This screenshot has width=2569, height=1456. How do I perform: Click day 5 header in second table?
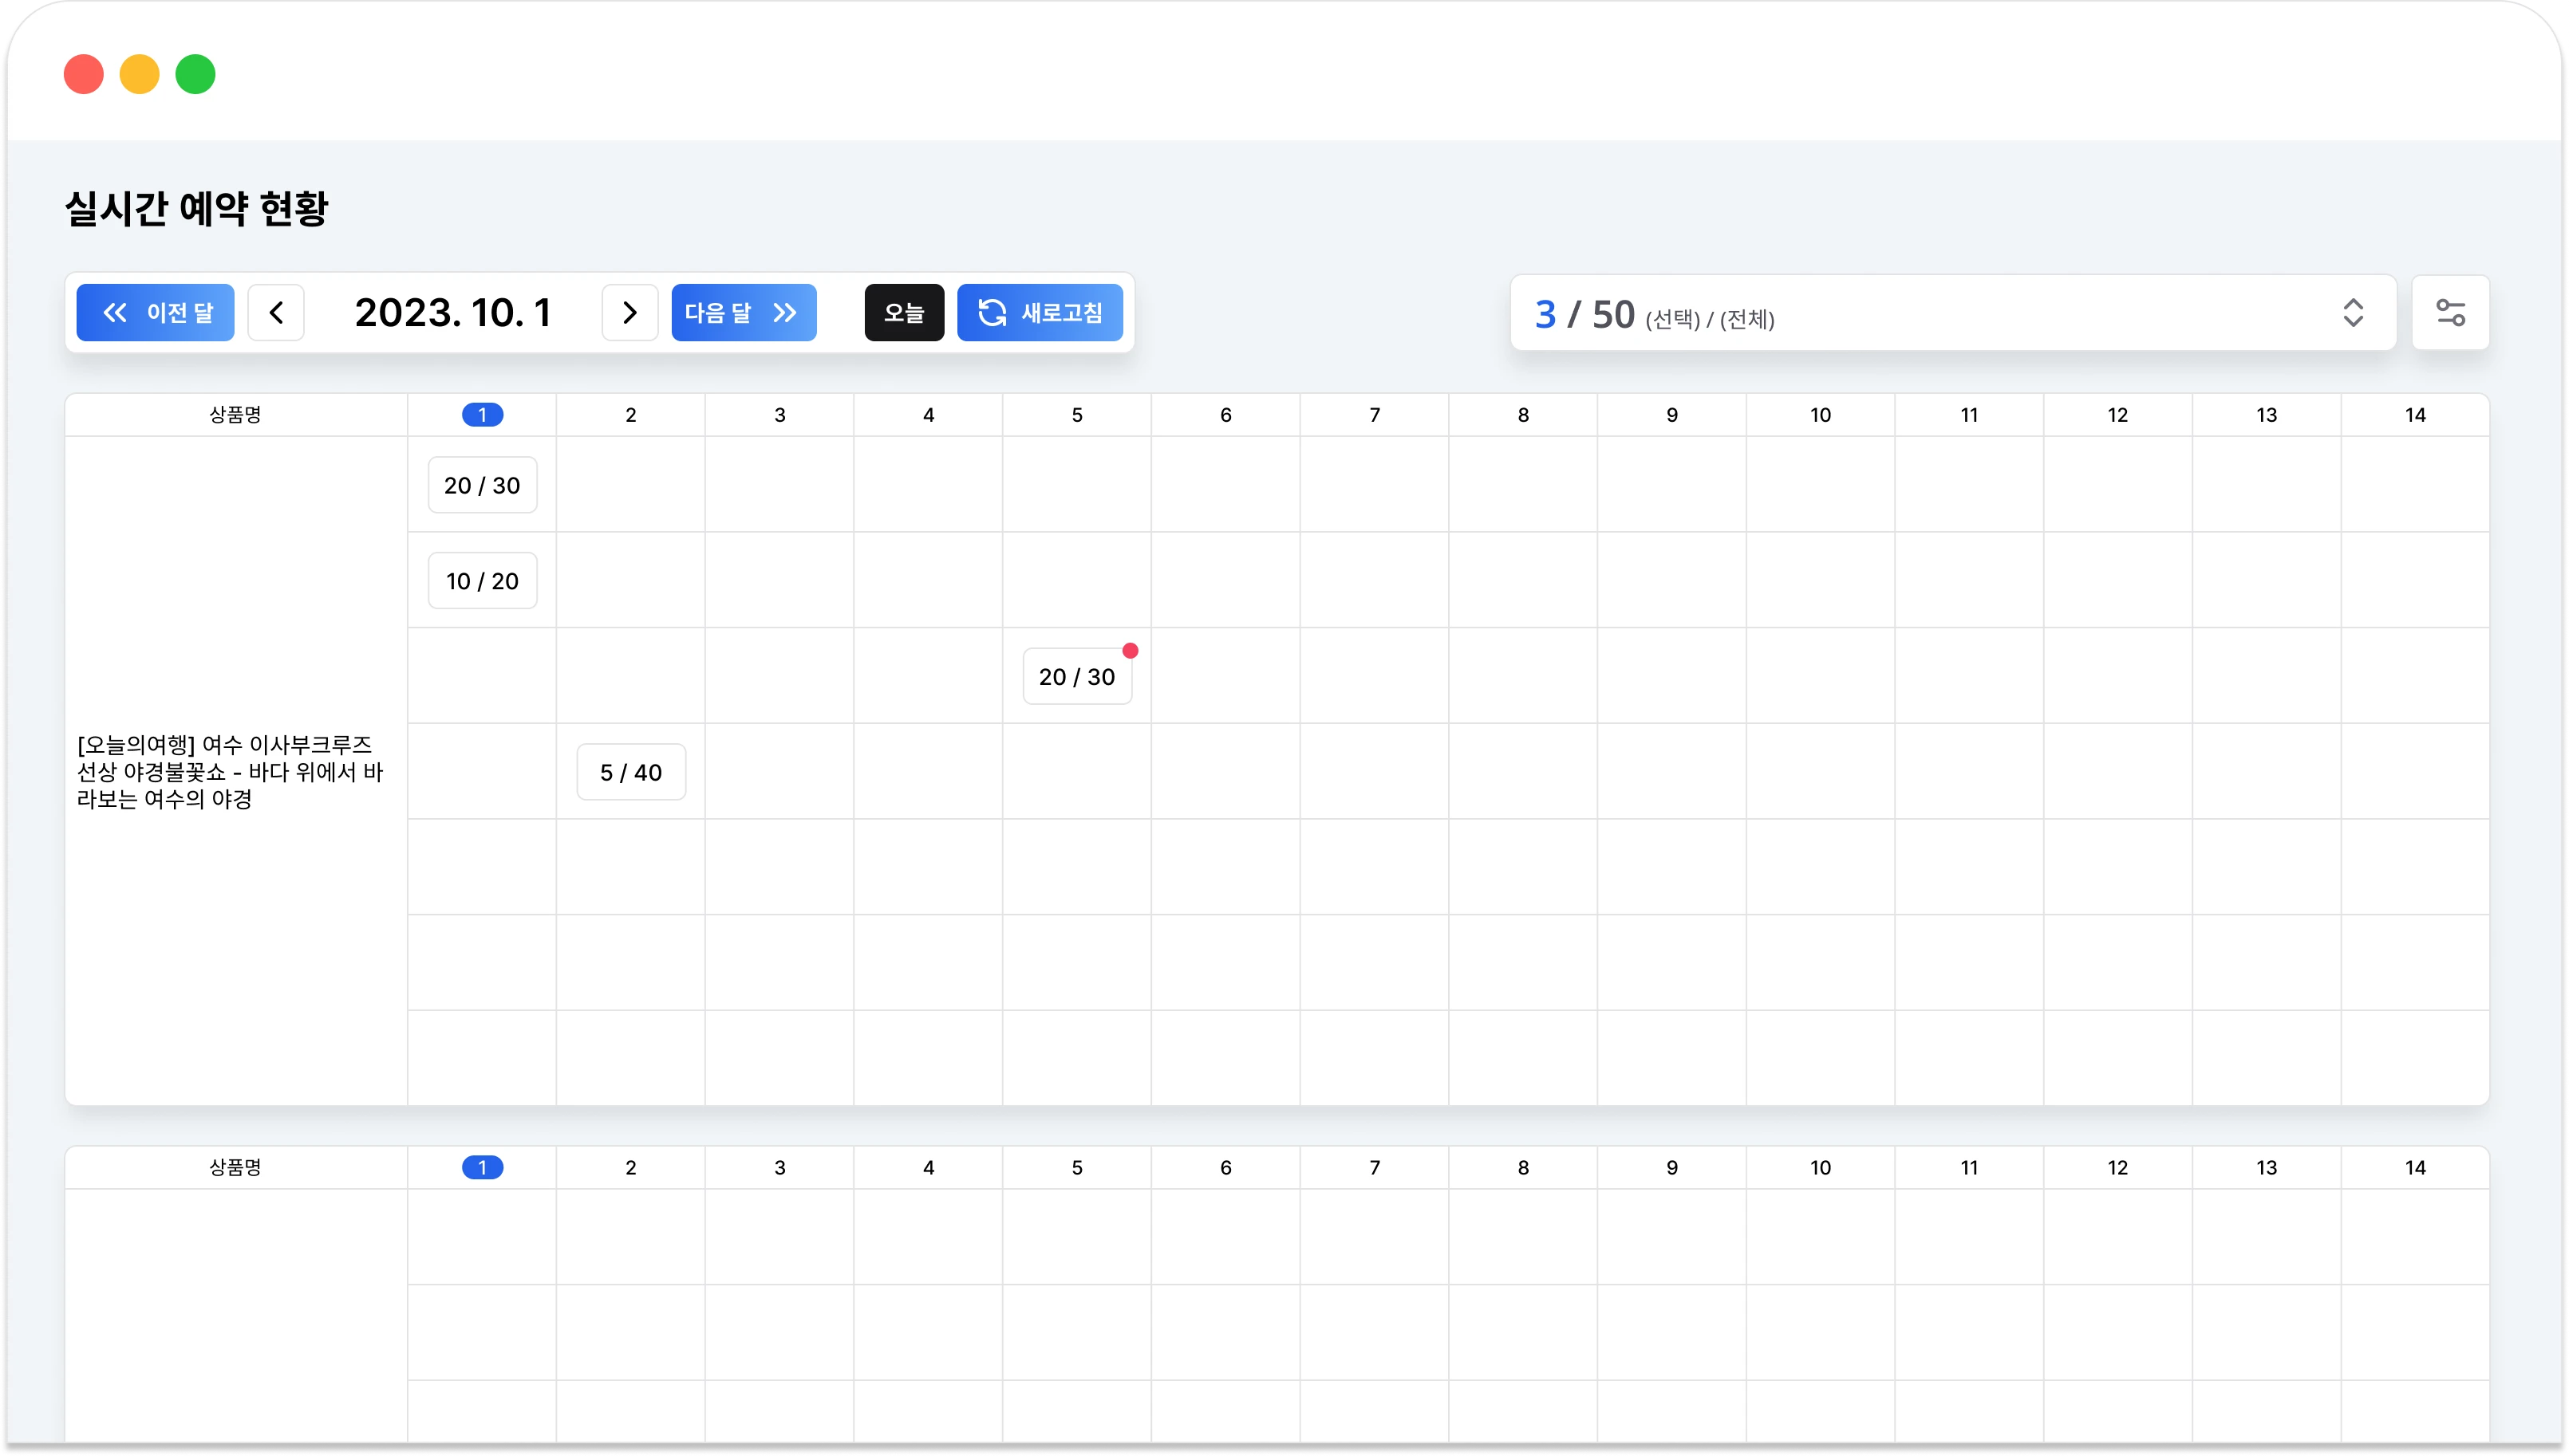1077,1167
